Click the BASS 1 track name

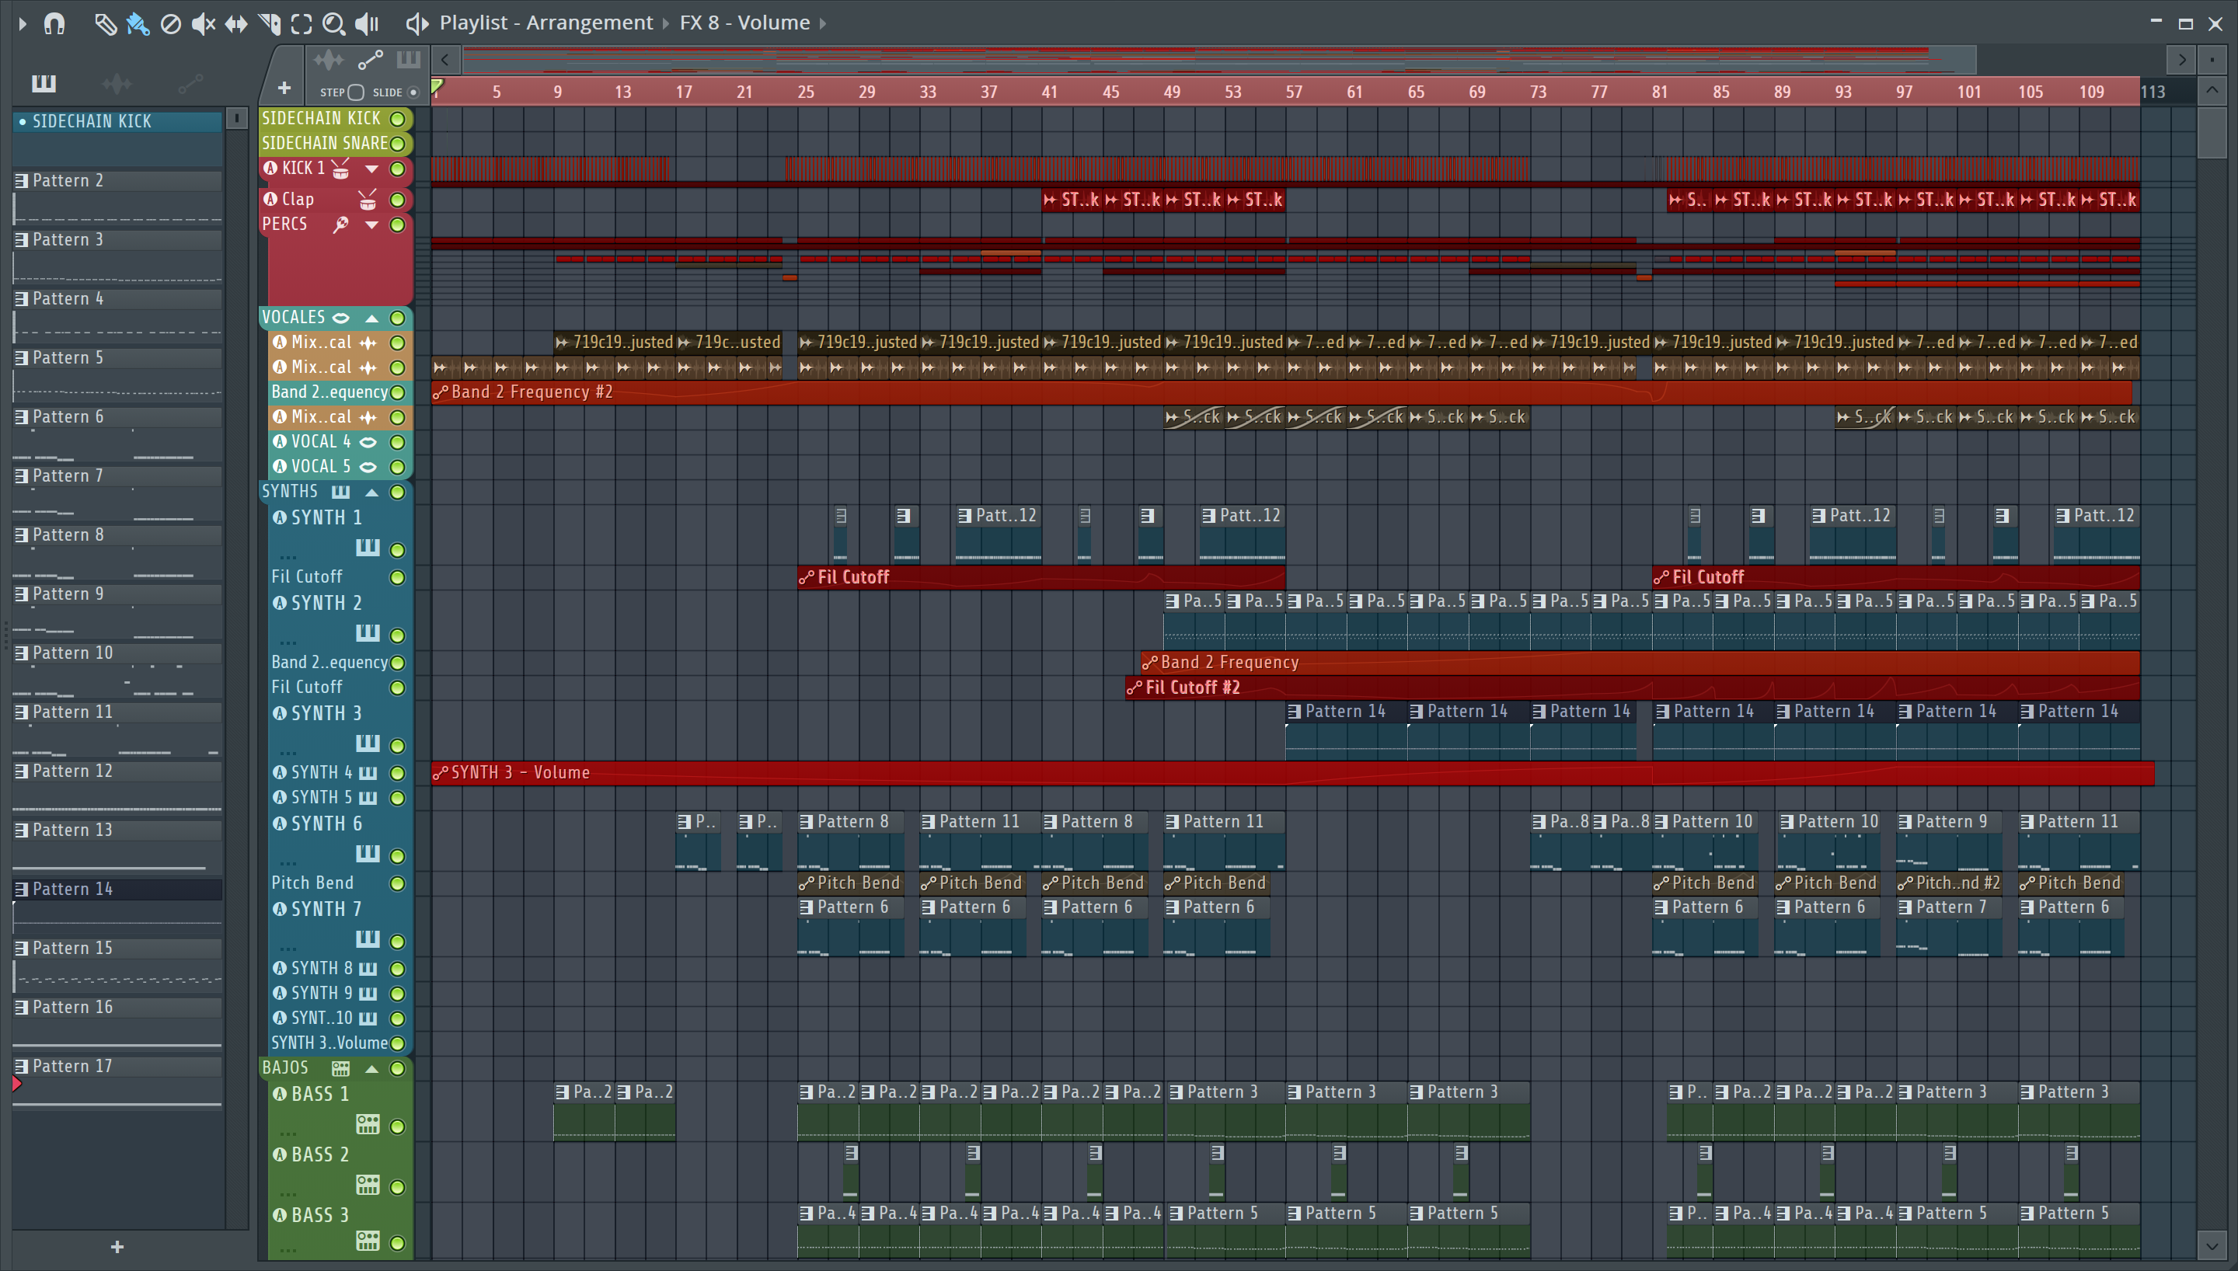click(x=319, y=1094)
